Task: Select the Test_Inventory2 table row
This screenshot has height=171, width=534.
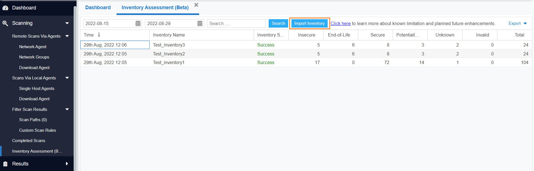Action: click(x=169, y=54)
